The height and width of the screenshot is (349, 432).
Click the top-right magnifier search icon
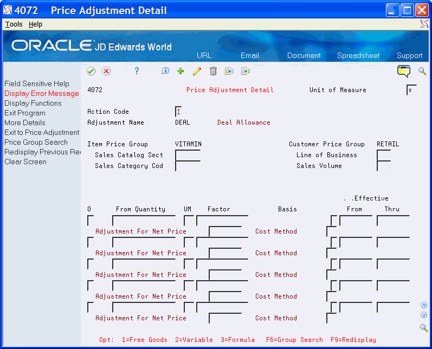point(422,71)
